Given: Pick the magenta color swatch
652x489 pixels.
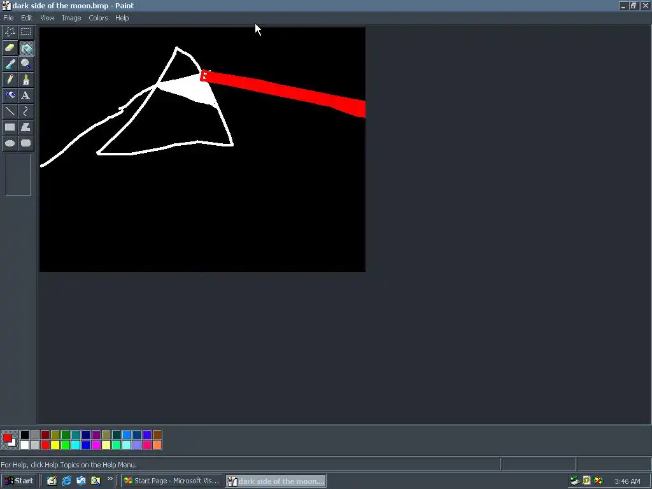Looking at the screenshot, I should click(x=96, y=445).
